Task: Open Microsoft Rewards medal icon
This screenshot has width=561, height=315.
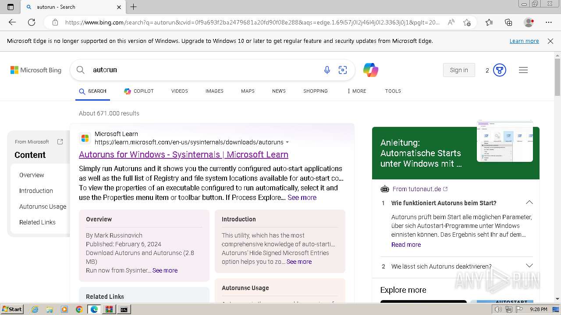Action: (500, 70)
